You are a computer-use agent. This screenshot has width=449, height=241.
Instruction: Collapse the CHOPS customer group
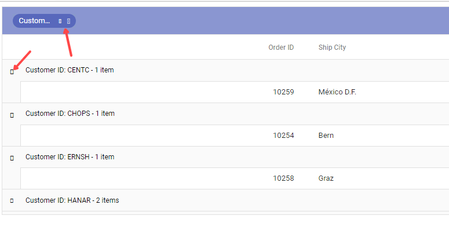tap(12, 115)
